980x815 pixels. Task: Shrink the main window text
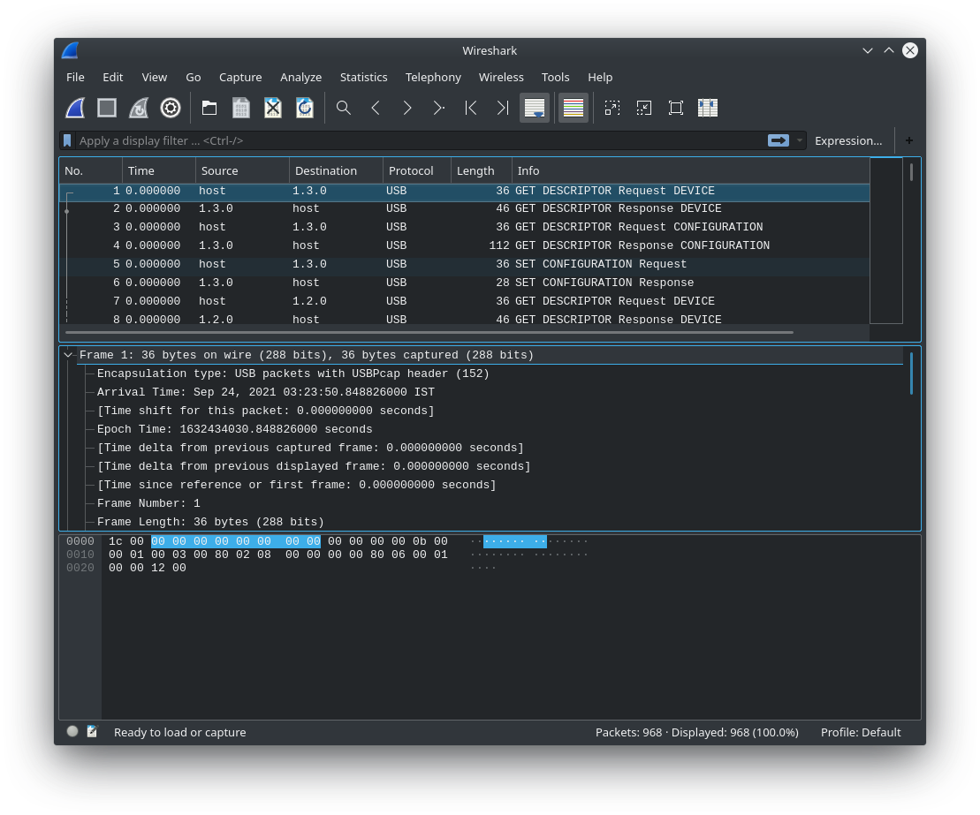(643, 108)
